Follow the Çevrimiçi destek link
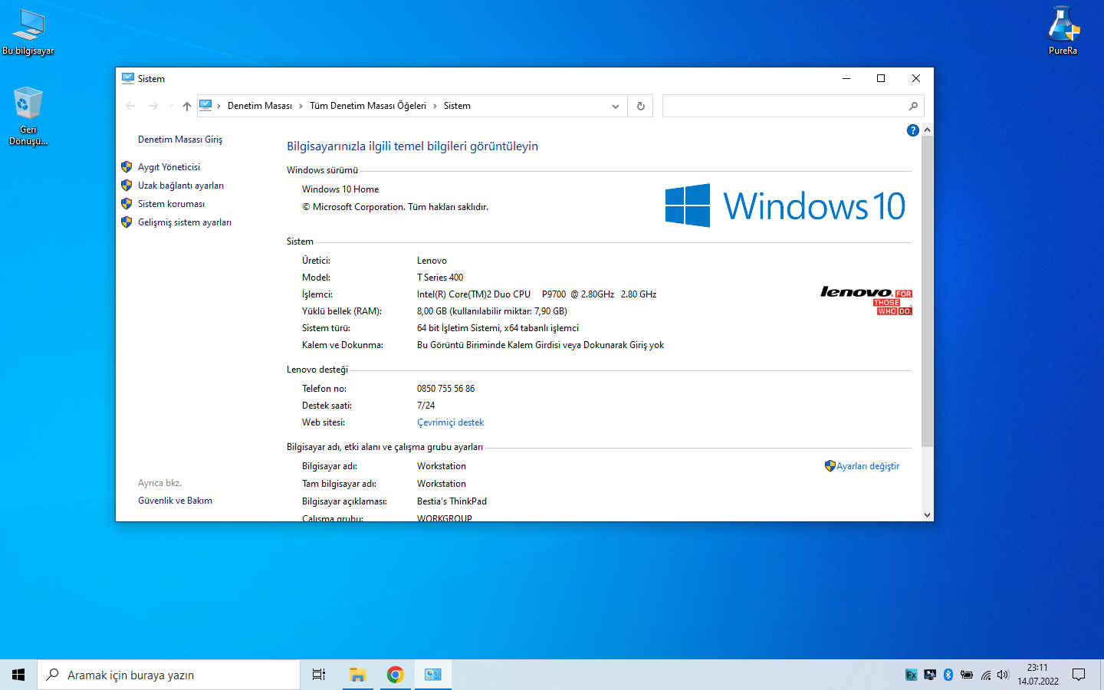 [450, 422]
